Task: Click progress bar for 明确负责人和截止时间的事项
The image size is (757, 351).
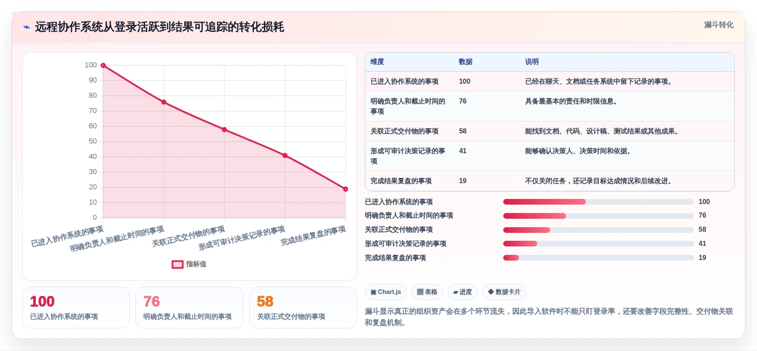Action: (598, 216)
